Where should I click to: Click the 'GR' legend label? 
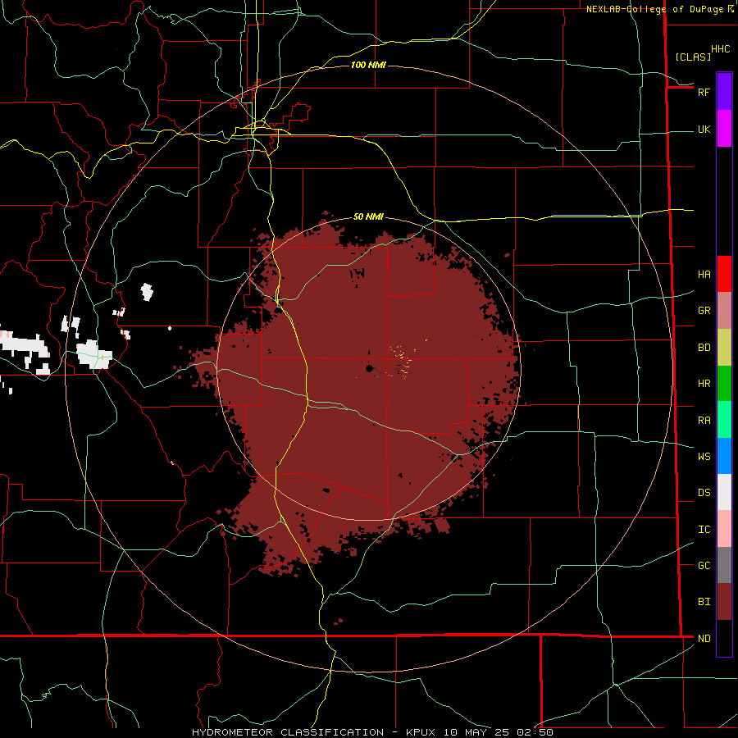704,311
